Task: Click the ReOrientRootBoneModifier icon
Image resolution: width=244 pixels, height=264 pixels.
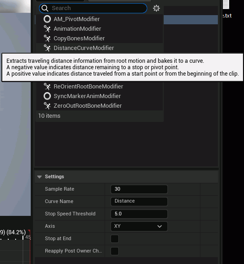Action: point(47,87)
